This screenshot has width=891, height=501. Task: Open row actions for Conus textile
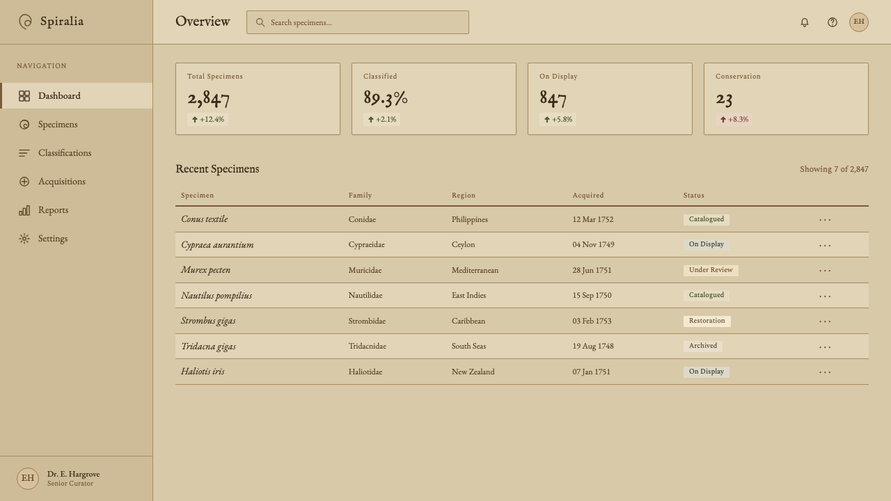(x=825, y=220)
